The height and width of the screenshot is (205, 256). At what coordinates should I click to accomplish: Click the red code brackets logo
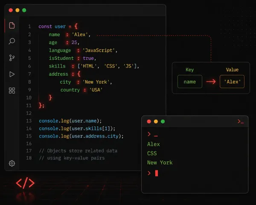[x=25, y=183]
